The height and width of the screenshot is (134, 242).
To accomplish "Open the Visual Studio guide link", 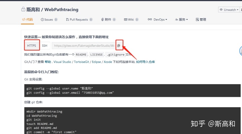I will tap(62, 62).
